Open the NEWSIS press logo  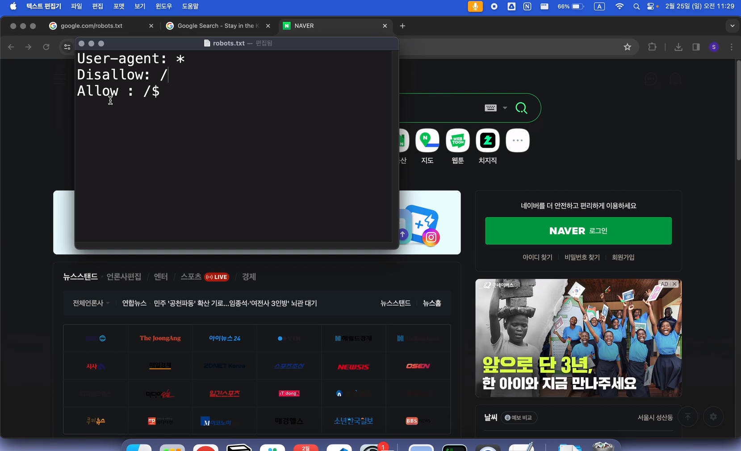353,367
